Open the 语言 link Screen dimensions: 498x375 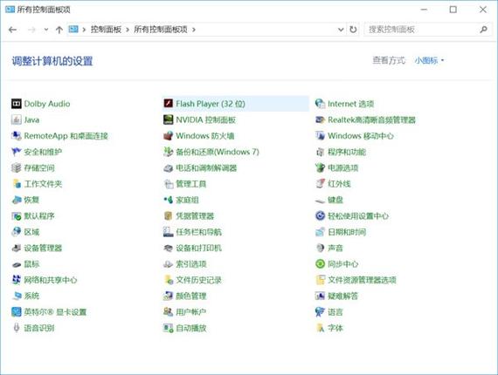tap(335, 312)
